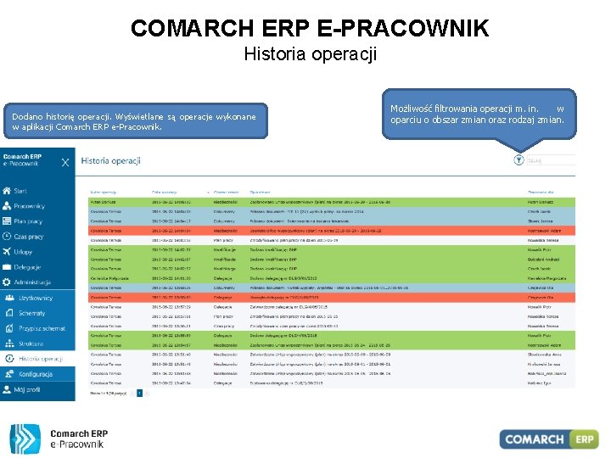Select the Administracja gear icon
Viewport: 611px width, 458px height.
[x=7, y=282]
